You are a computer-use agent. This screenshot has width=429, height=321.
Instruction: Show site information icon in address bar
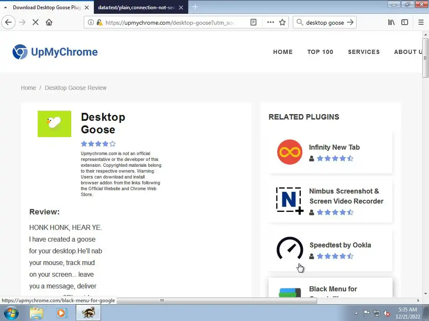coord(90,23)
